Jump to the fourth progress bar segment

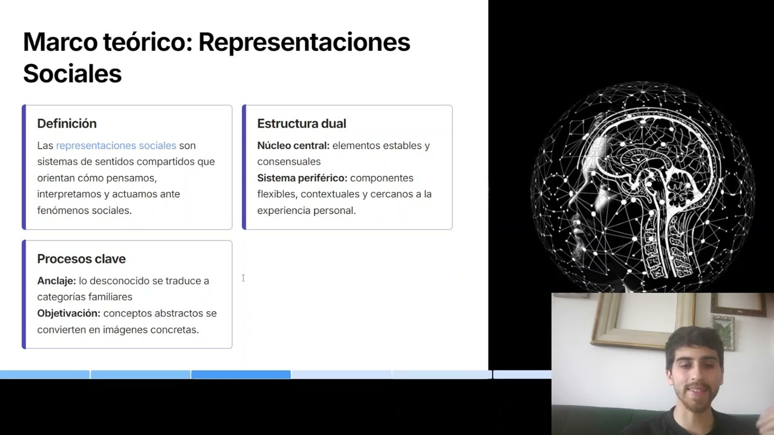click(341, 375)
